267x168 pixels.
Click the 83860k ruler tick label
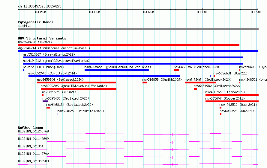point(94,12)
